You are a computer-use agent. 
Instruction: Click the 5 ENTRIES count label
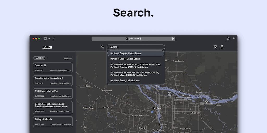(68, 59)
